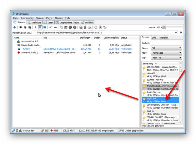The height and width of the screenshot is (144, 196).
Task: Sort by the Status column header
Action: click(x=124, y=38)
